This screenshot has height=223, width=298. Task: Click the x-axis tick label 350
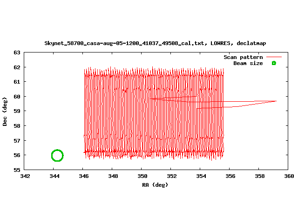(x=142, y=177)
